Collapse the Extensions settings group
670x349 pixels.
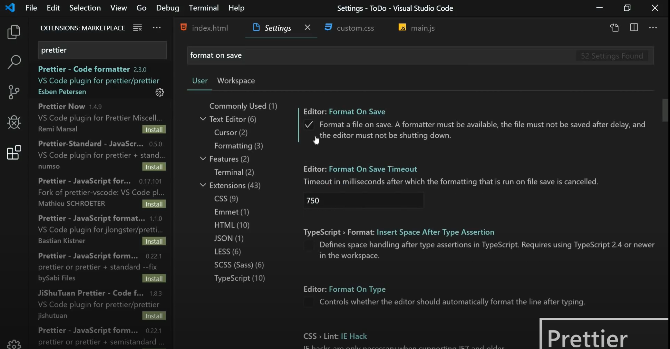(203, 185)
